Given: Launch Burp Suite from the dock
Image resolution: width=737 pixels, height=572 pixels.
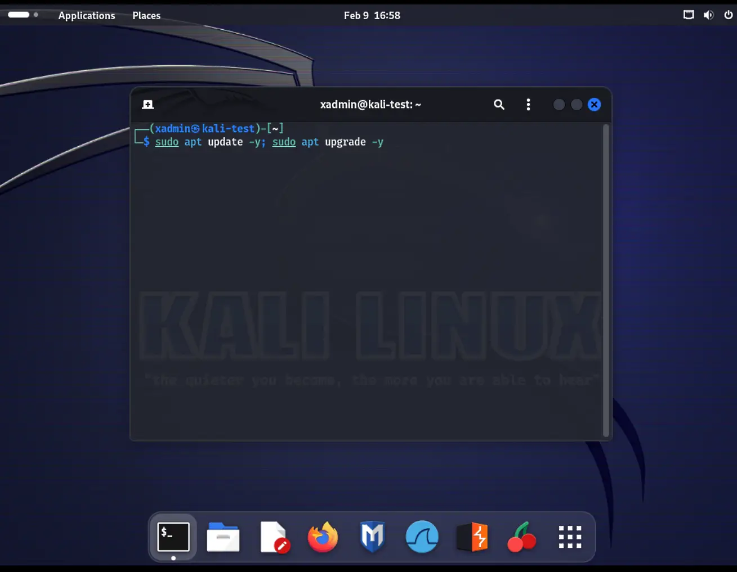Looking at the screenshot, I should click(472, 537).
